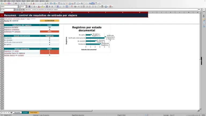This screenshot has height=116, width=206.
Task: Click the Sum sigma button in the formula bar
Action: (x=20, y=10)
